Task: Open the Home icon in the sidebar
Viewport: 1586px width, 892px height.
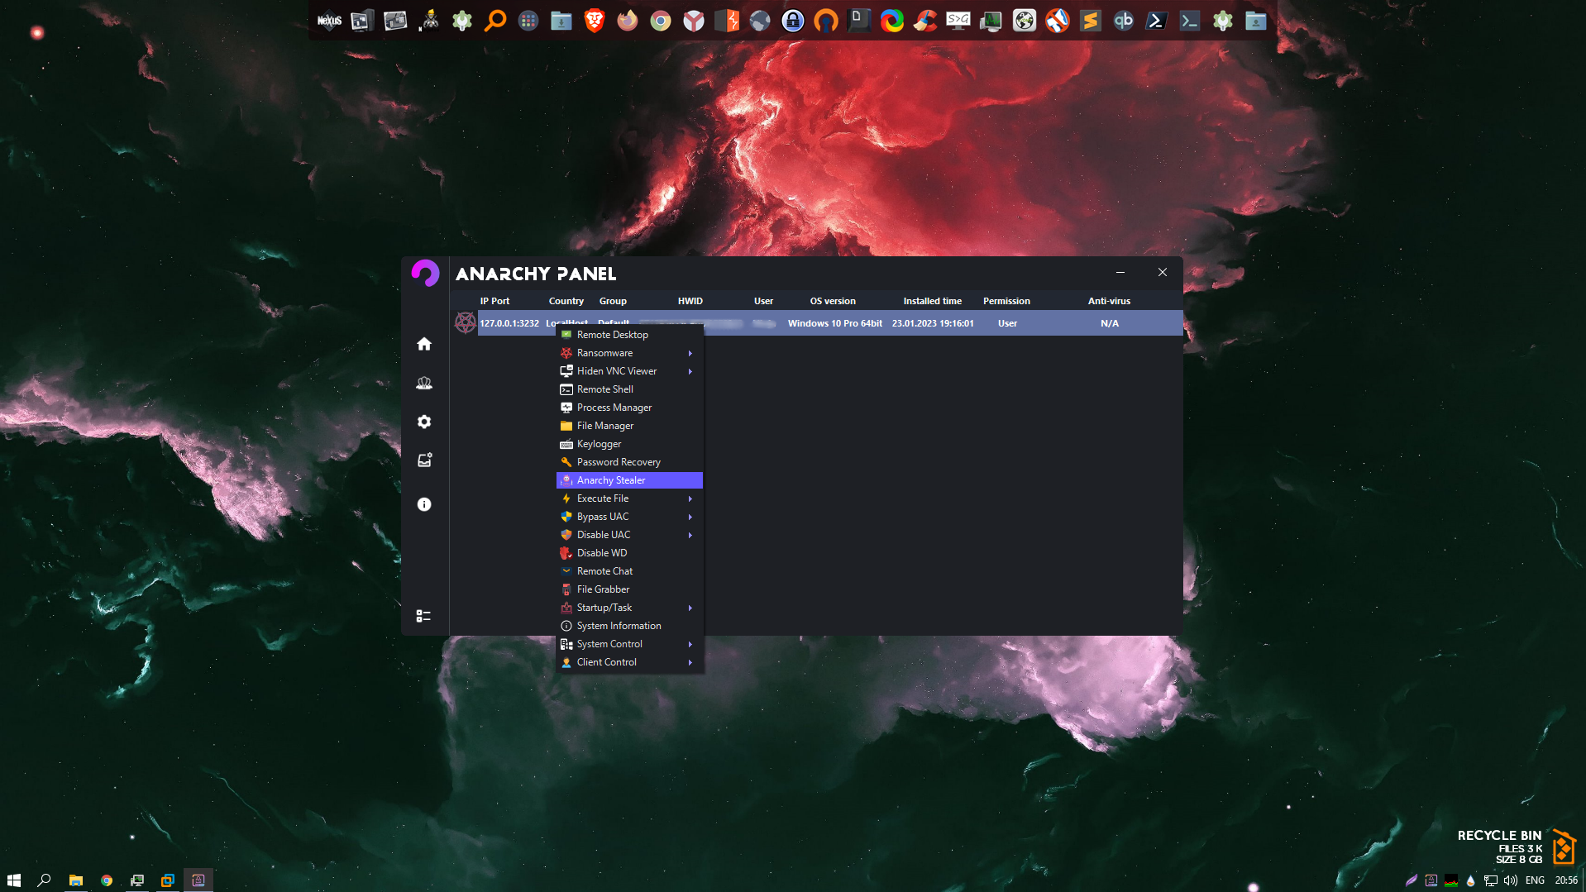Action: [424, 344]
